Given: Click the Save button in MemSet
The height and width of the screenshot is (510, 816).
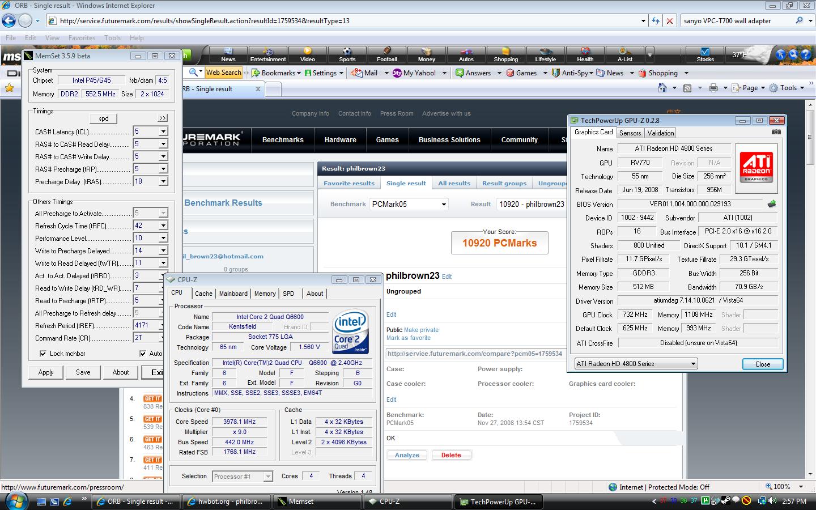Looking at the screenshot, I should tap(83, 372).
